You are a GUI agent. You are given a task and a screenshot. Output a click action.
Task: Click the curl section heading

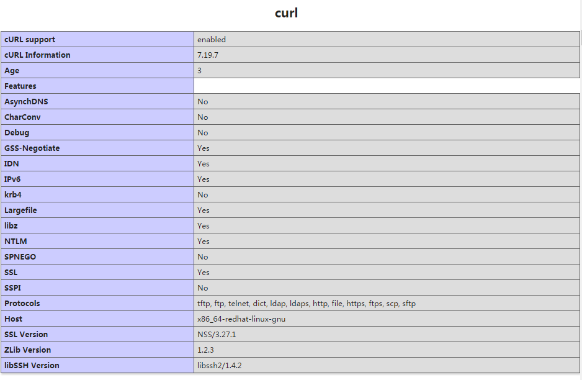286,13
